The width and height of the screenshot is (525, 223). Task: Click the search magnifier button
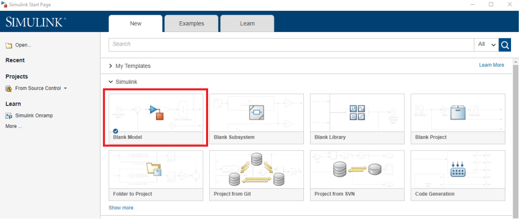[x=505, y=44]
